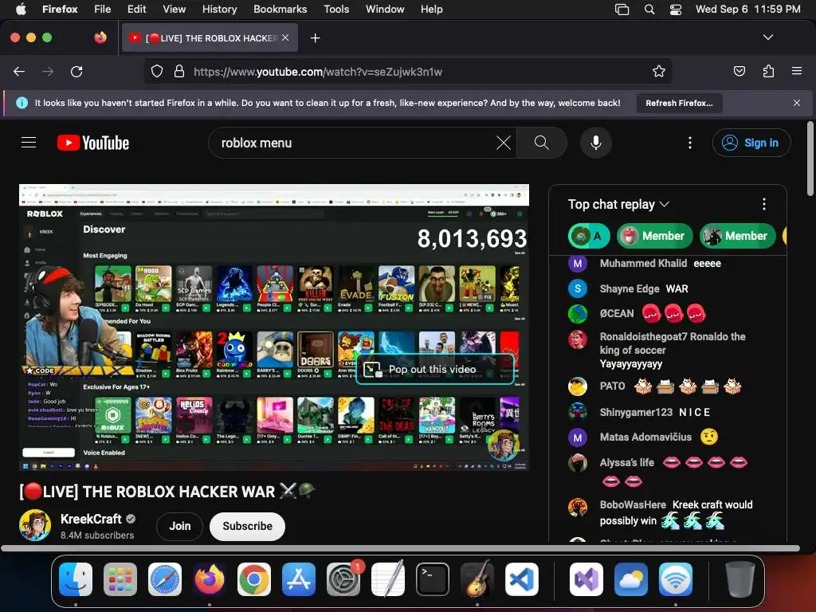
Task: Open the Firefox extensions puzzle icon
Action: [768, 71]
